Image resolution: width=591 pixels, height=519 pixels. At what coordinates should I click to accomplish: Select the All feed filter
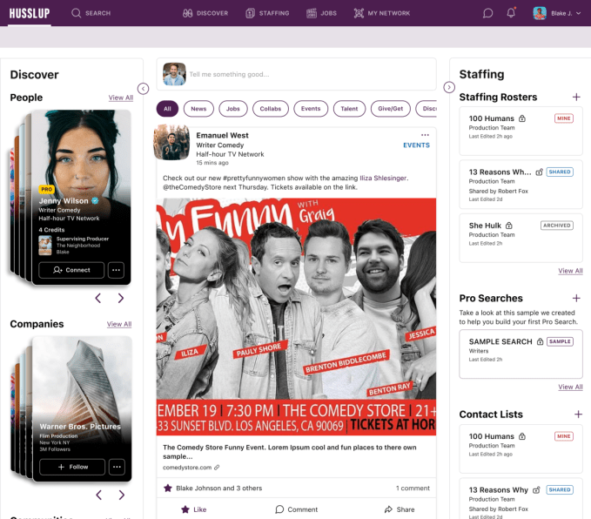[167, 109]
